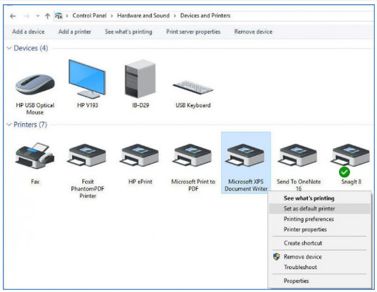Open Print server properties

click(x=193, y=31)
